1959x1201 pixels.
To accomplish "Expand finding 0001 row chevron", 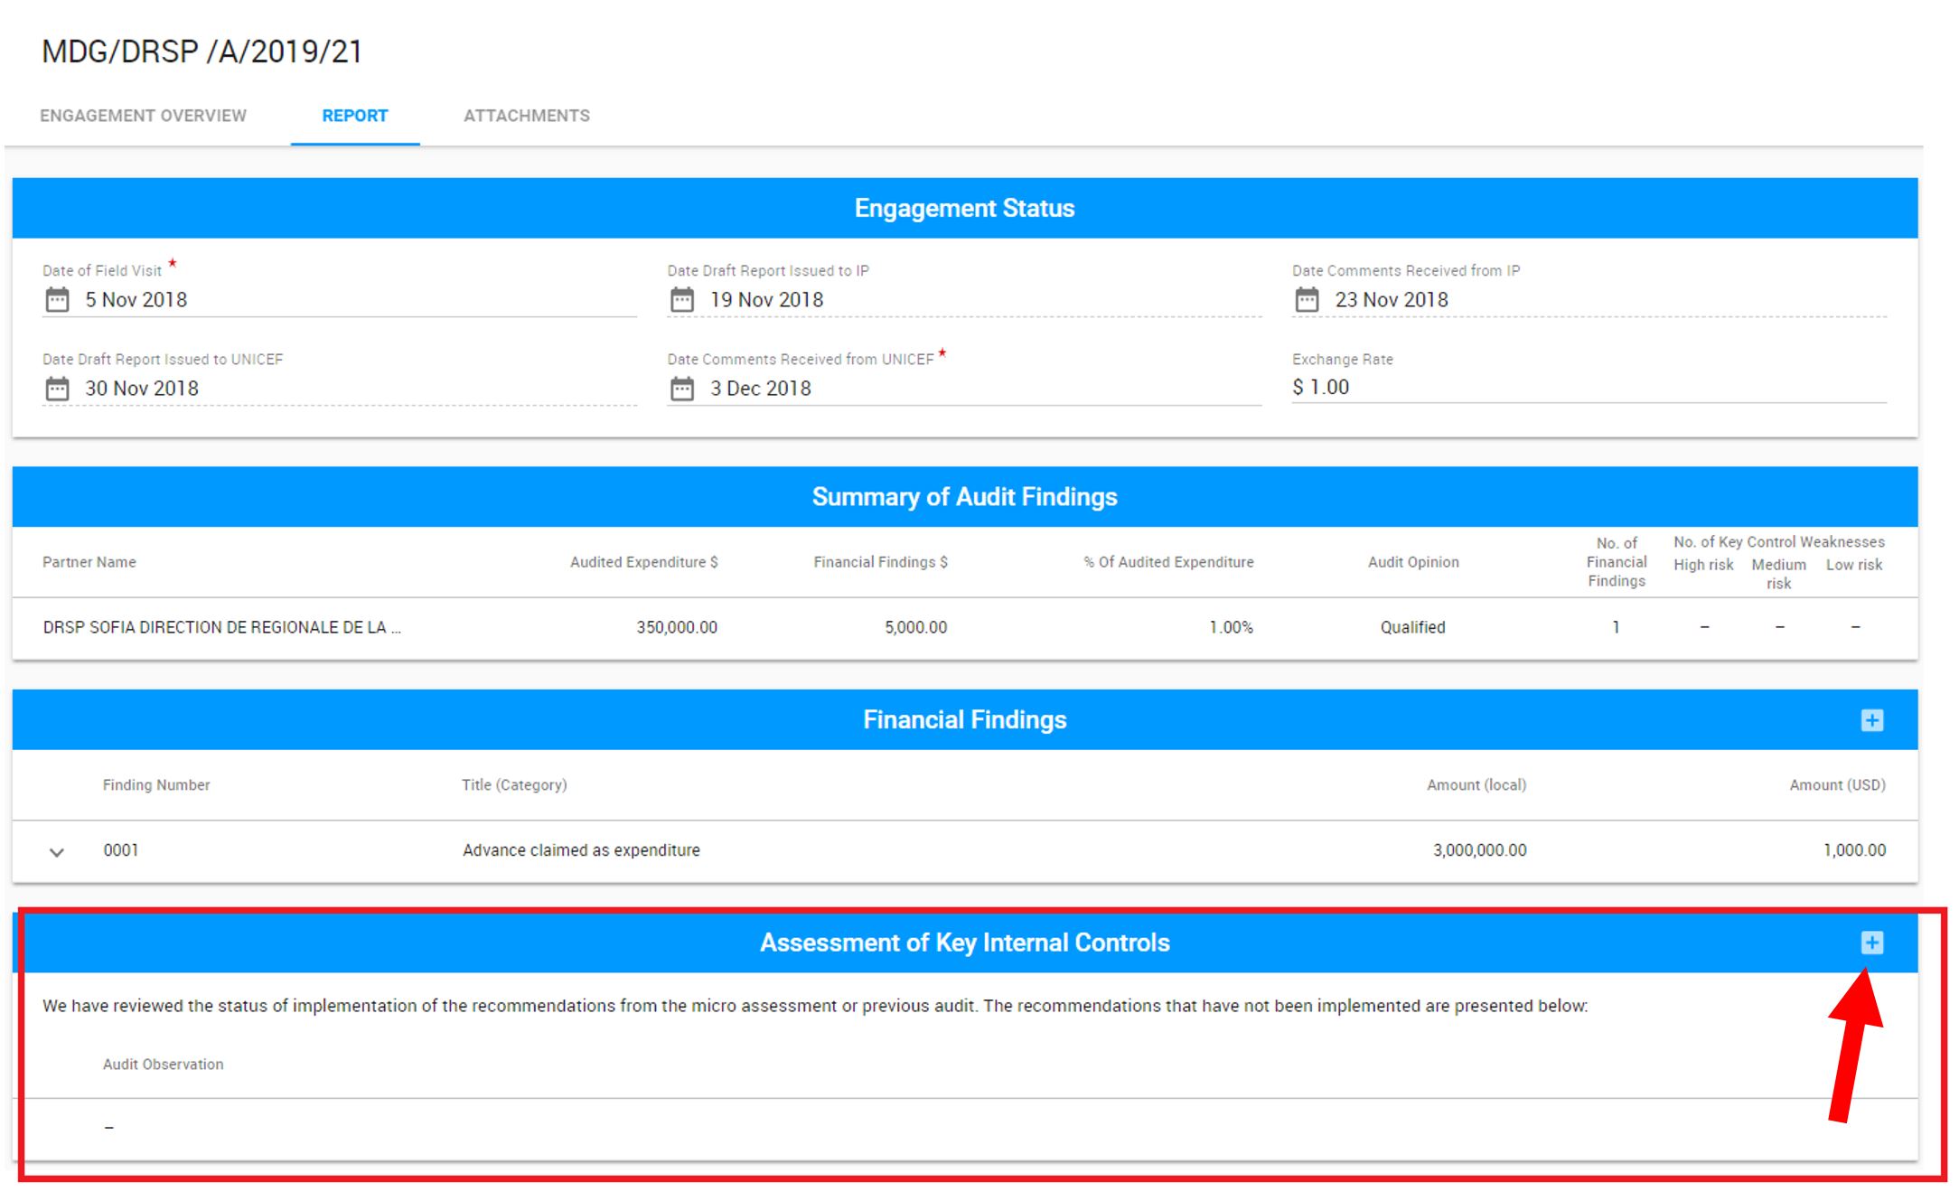I will (x=57, y=852).
